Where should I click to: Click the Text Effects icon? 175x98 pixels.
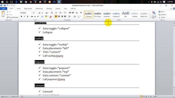(42, 17)
